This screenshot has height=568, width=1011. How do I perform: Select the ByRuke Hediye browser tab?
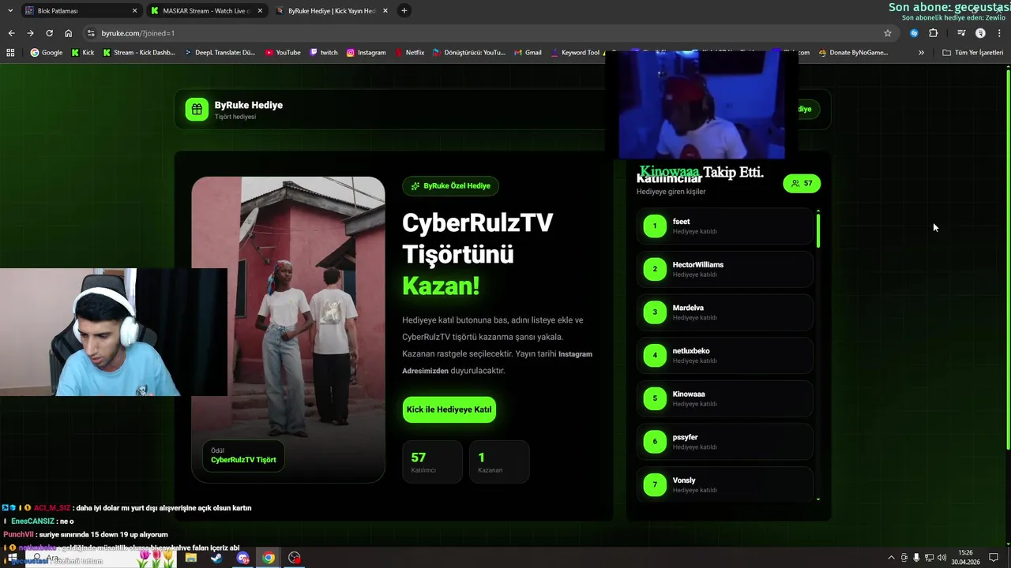pos(331,10)
